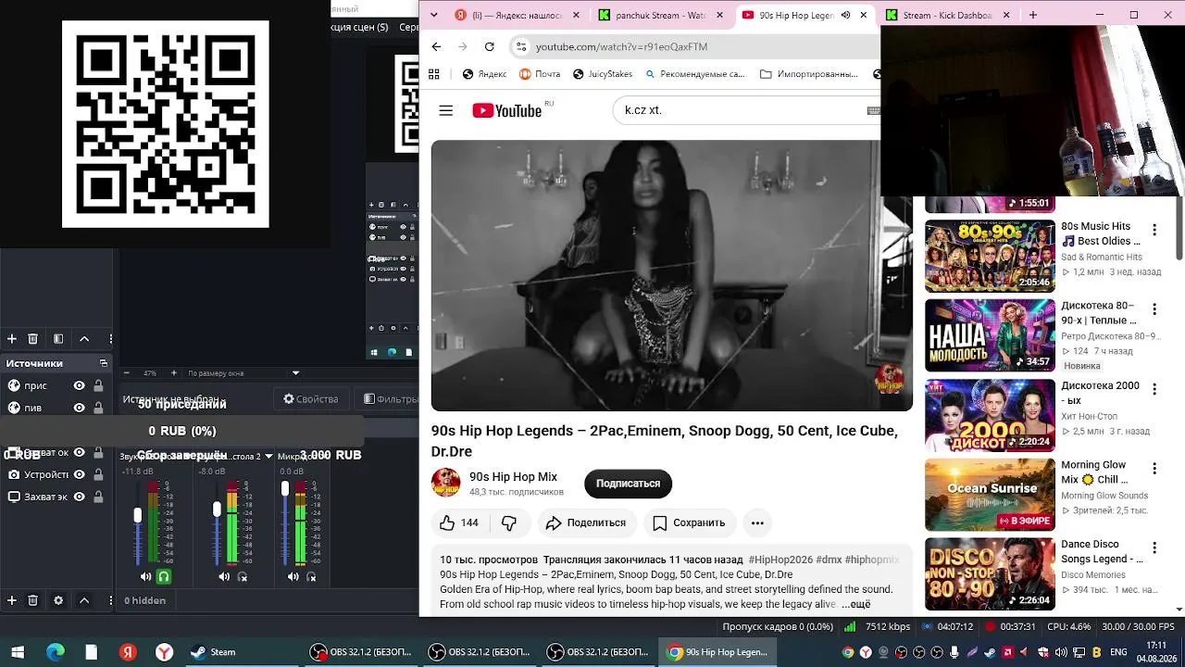
Task: Toggle visibility of the пив source
Action: click(80, 408)
